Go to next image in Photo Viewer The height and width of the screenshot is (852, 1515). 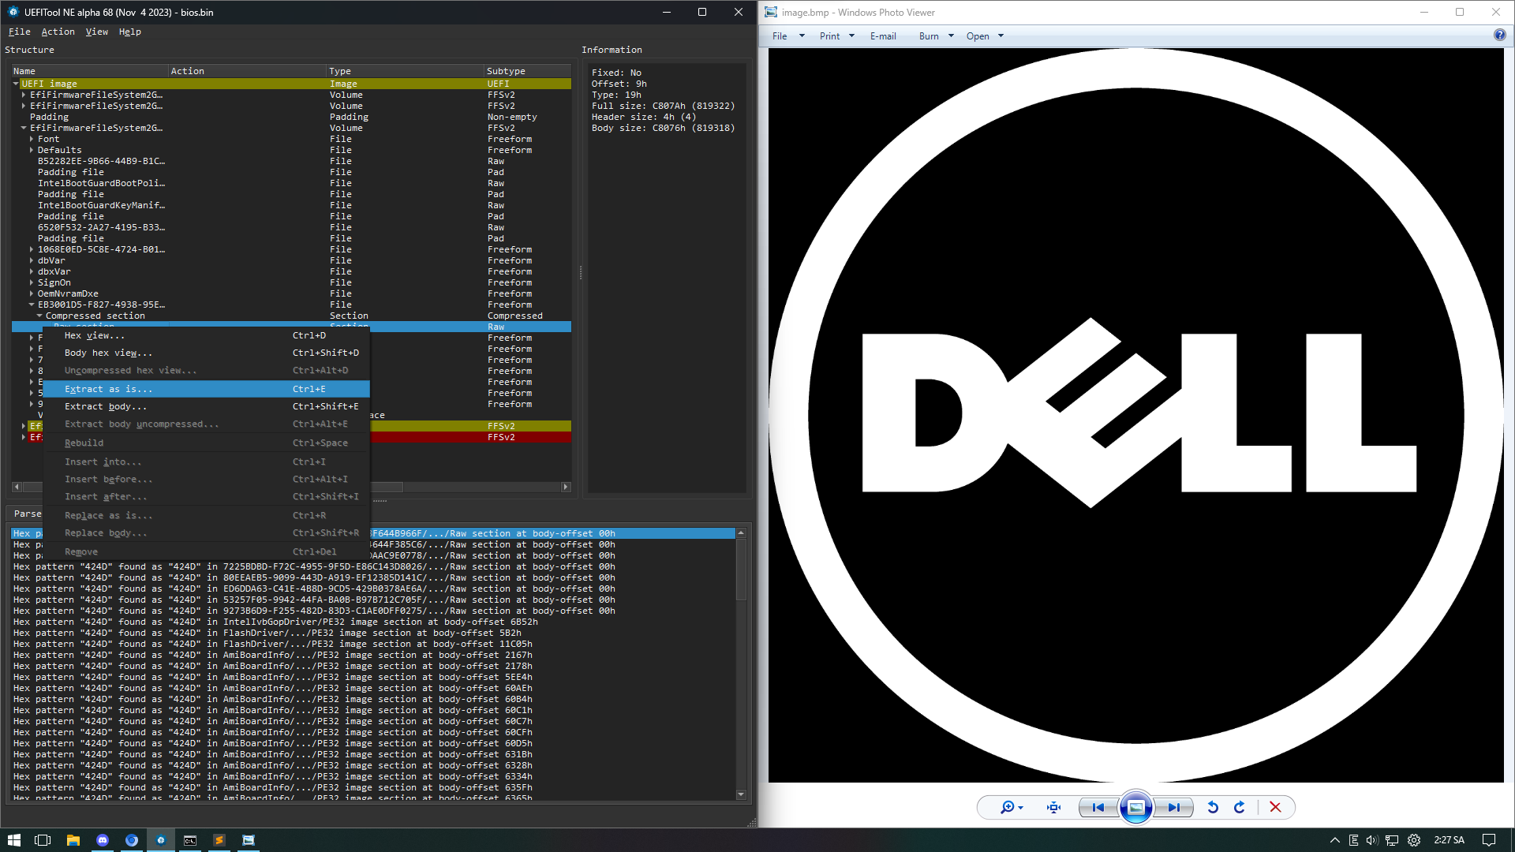click(x=1174, y=807)
